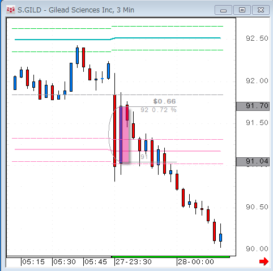The image size is (273, 271).
Task: Click the 92 0.72 % measurement label
Action: [x=159, y=110]
